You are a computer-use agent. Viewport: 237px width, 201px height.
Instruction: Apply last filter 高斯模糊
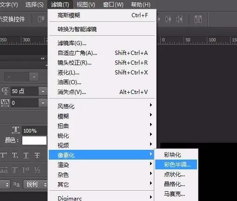(x=102, y=15)
